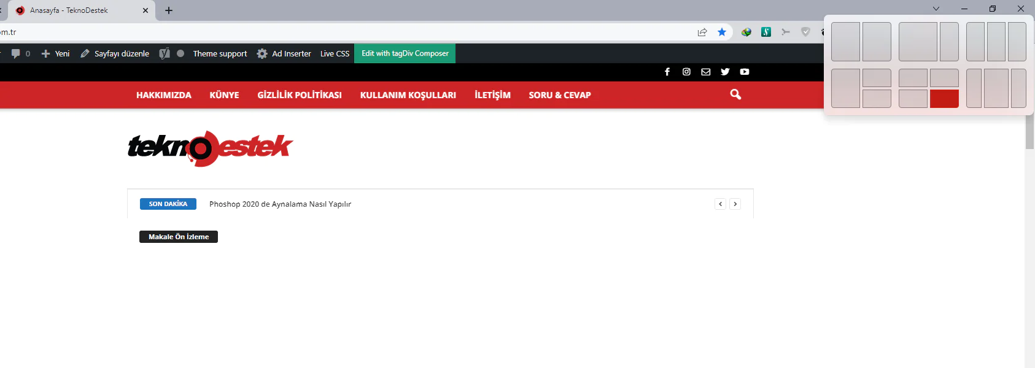Snap to wide left zone of wide-plus-narrow layout
1035x368 pixels.
918,42
